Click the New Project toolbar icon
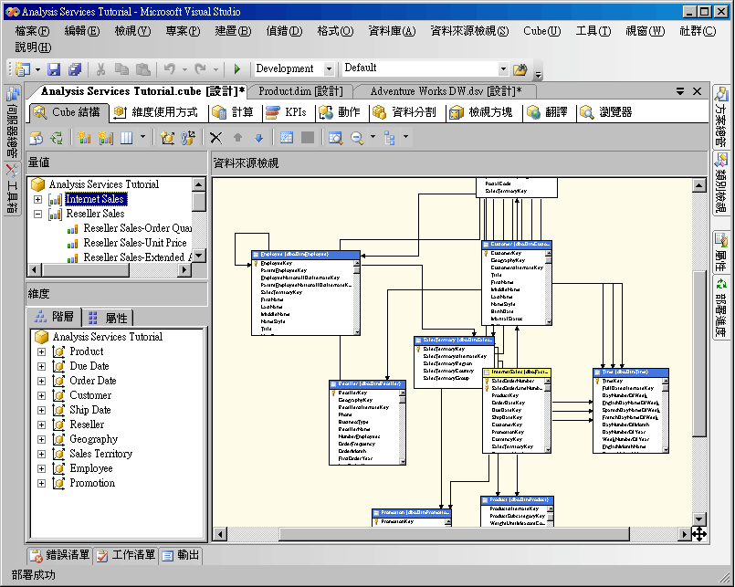This screenshot has height=587, width=735. click(23, 69)
